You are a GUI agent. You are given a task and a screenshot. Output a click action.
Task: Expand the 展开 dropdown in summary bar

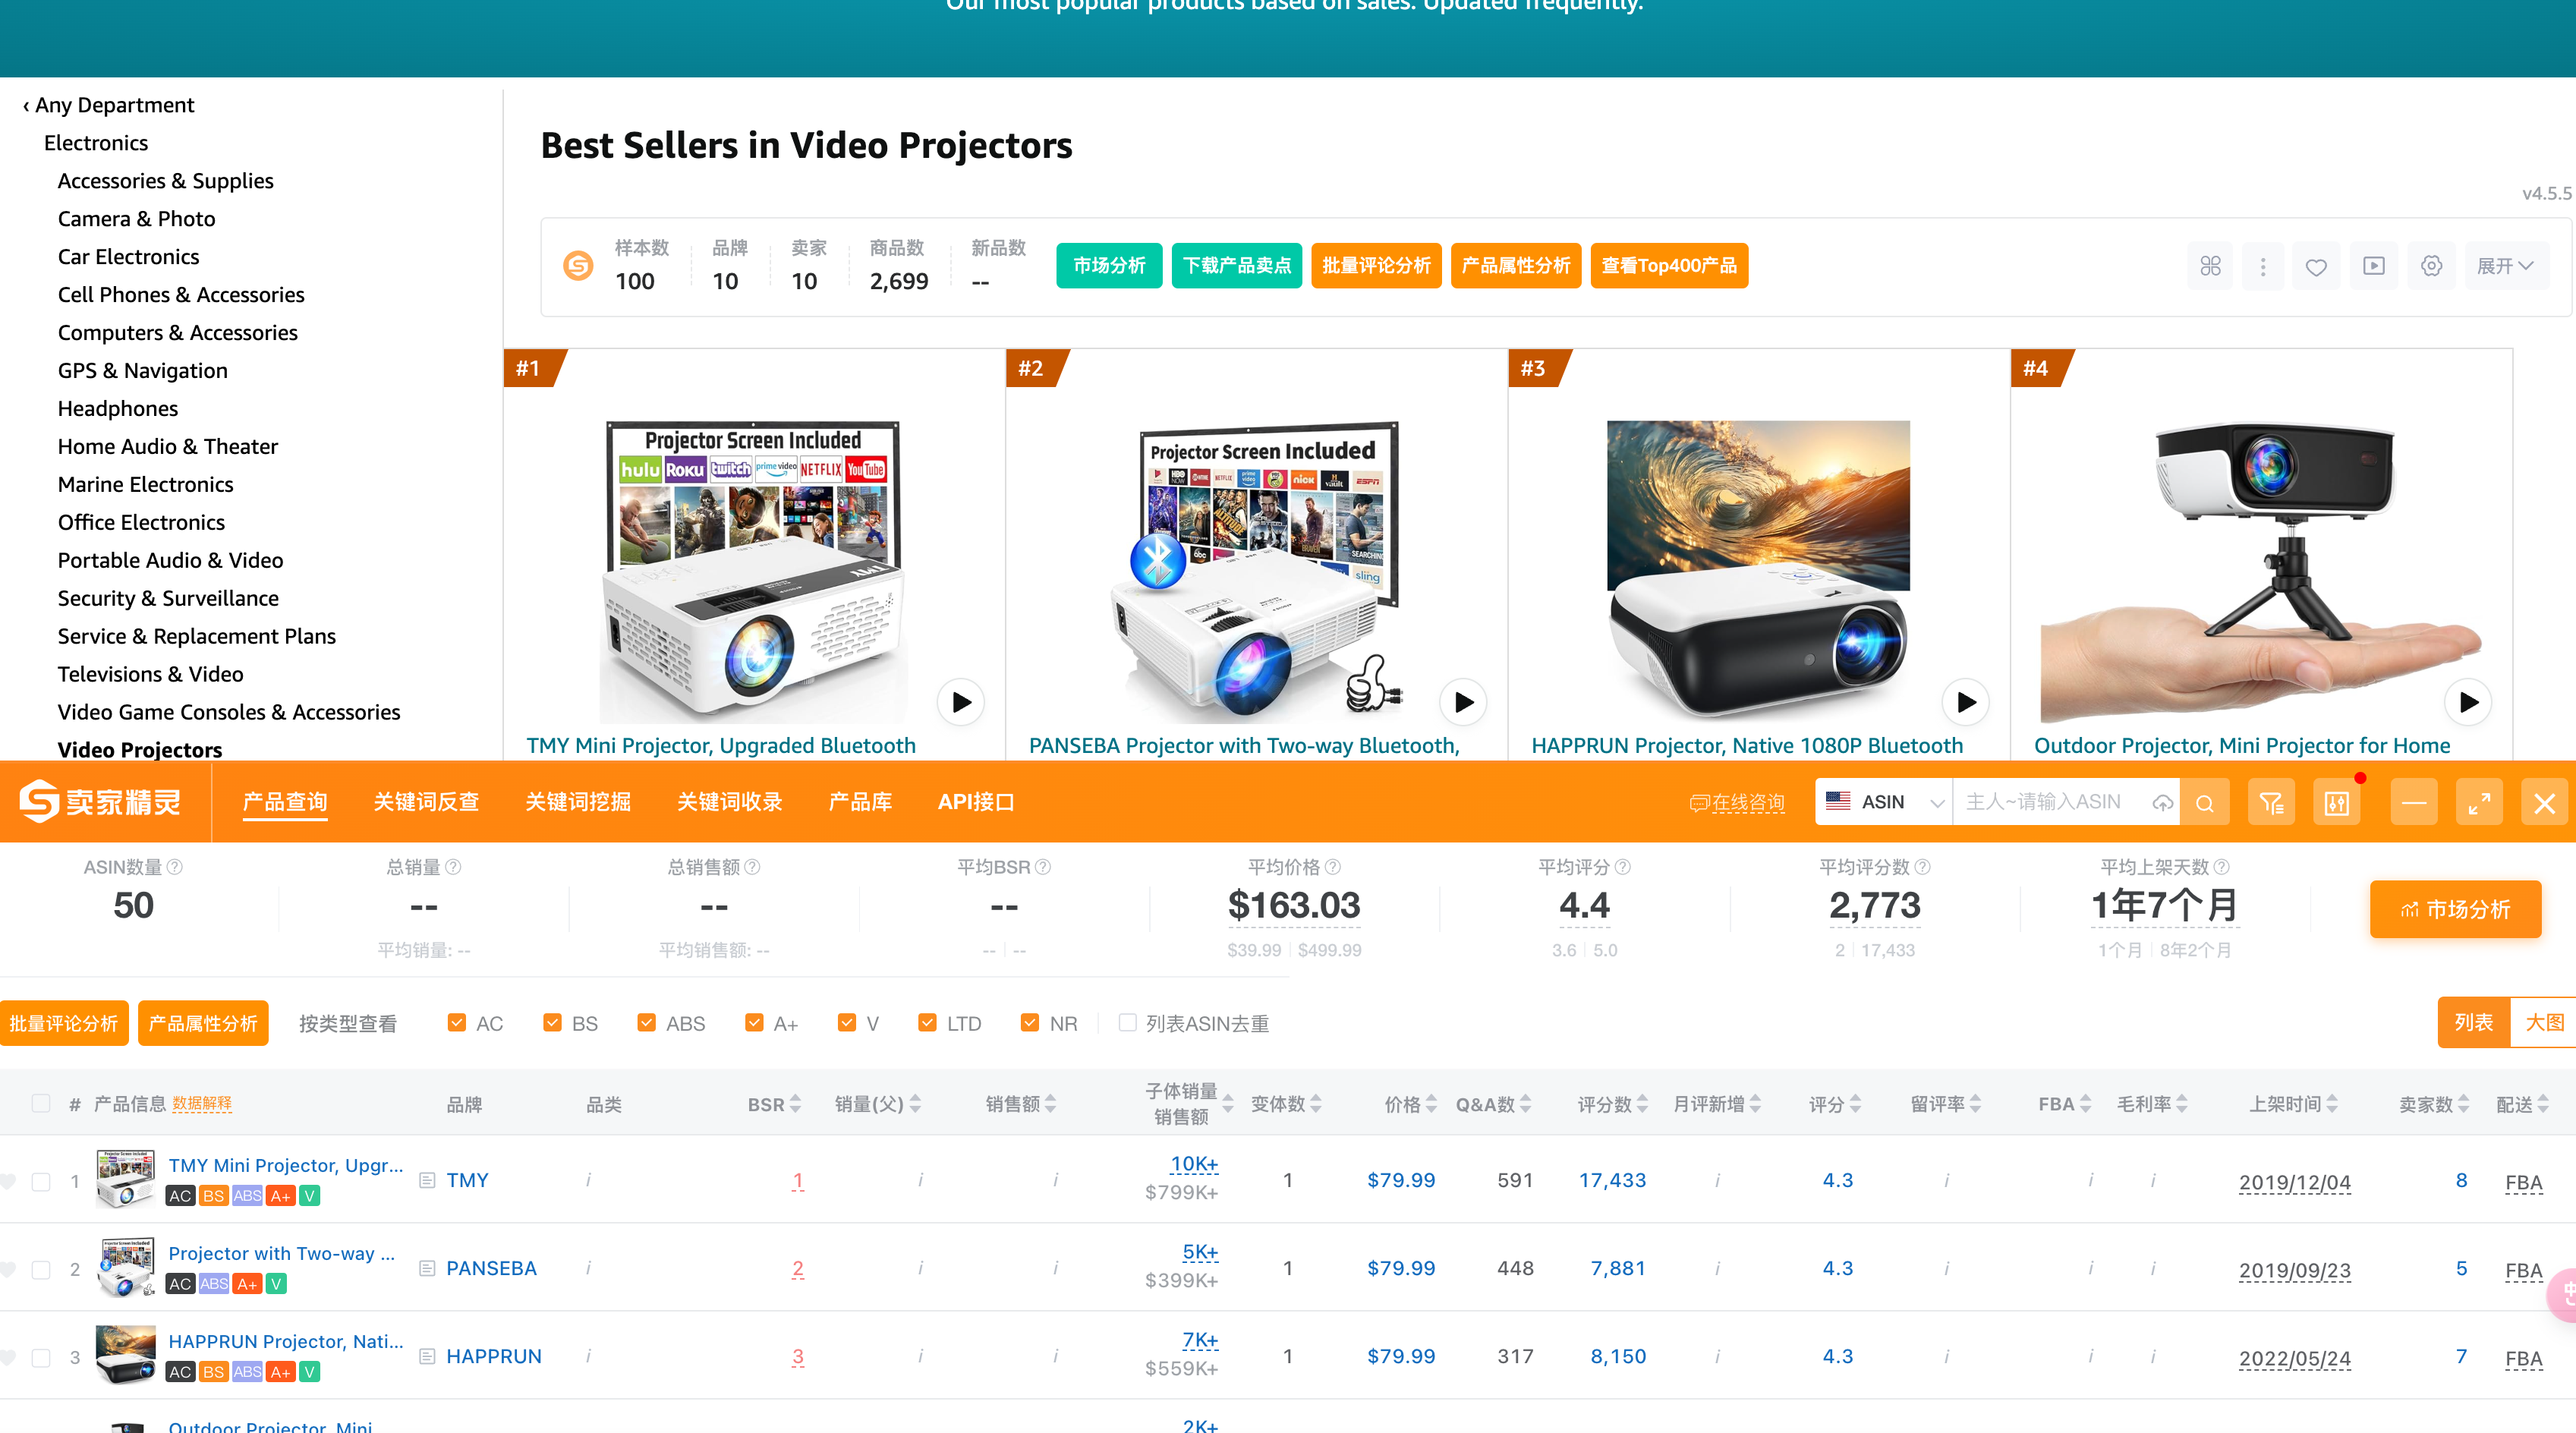pos(2505,266)
